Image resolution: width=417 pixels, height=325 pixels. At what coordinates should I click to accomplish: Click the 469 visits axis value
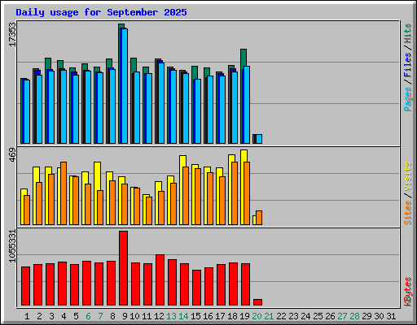pyautogui.click(x=12, y=155)
